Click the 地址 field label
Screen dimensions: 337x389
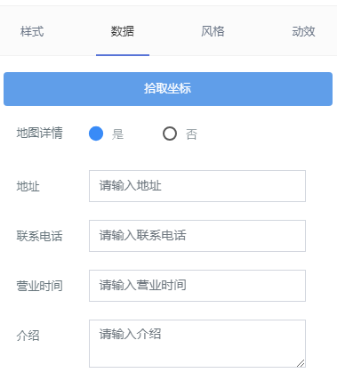pyautogui.click(x=28, y=186)
